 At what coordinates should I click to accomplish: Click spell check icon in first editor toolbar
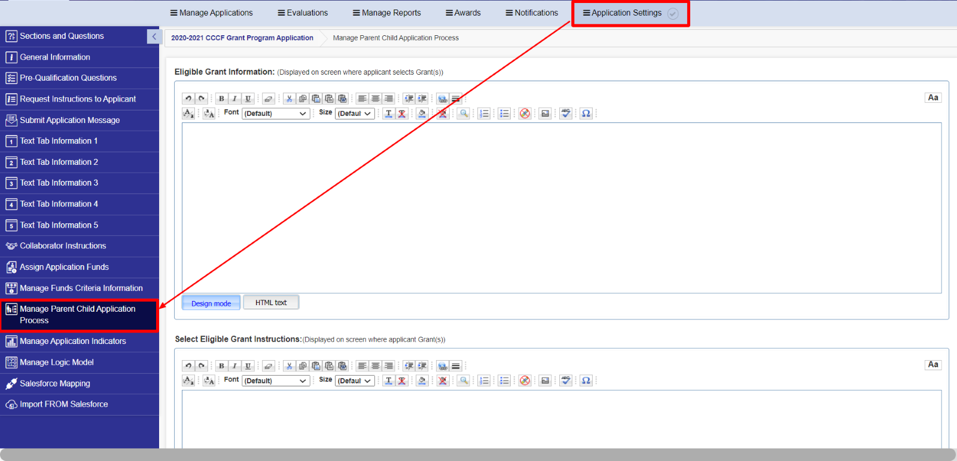566,113
